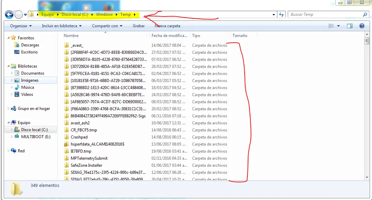Click the locked hsperfdata_ALCAMI14082016$ folder icon
The height and width of the screenshot is (200, 372).
coord(66,144)
